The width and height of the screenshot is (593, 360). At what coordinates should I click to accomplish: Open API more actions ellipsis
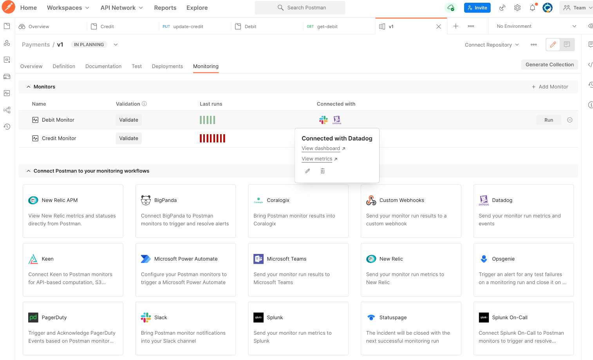click(533, 45)
